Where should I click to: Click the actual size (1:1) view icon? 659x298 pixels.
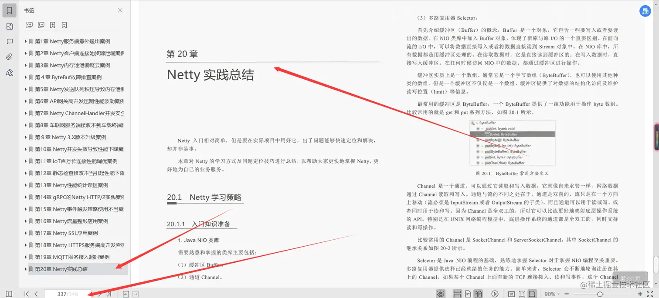click(x=512, y=294)
